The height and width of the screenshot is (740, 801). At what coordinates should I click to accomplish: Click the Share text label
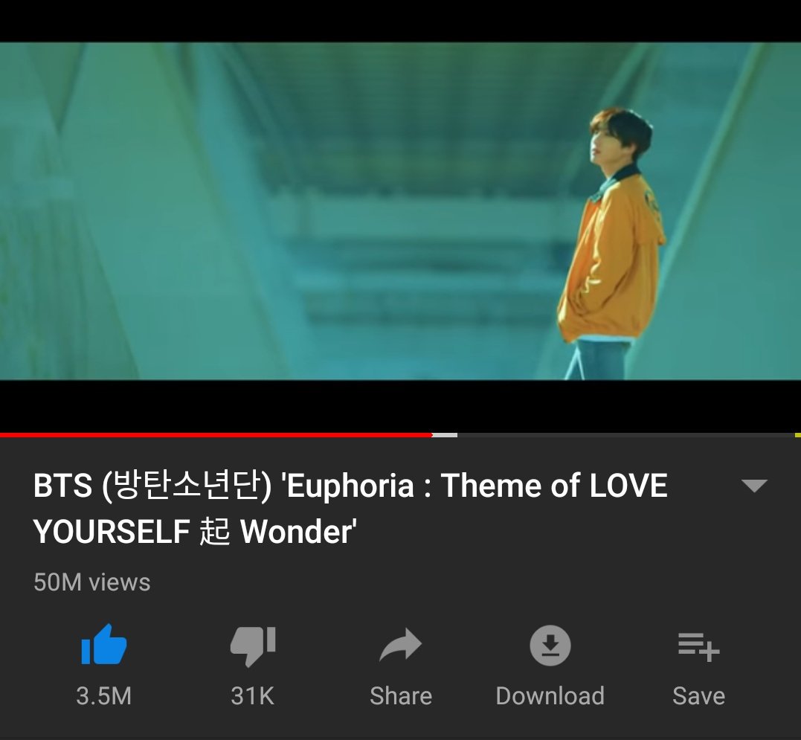(x=401, y=695)
